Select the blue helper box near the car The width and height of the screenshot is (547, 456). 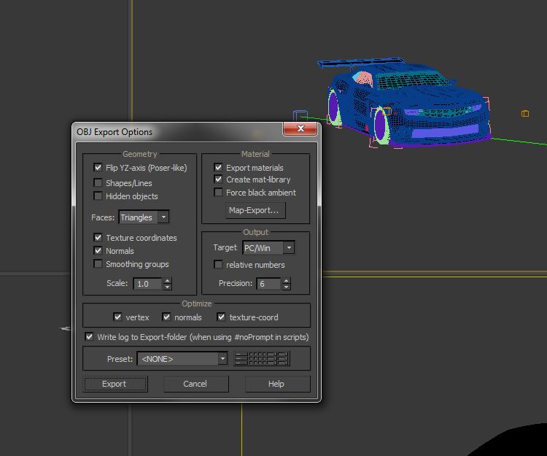tap(300, 115)
